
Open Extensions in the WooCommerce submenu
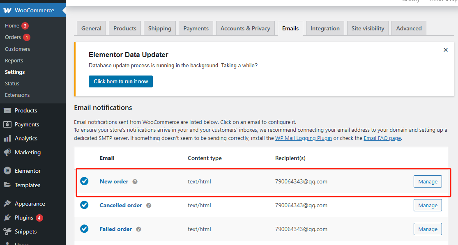point(17,95)
